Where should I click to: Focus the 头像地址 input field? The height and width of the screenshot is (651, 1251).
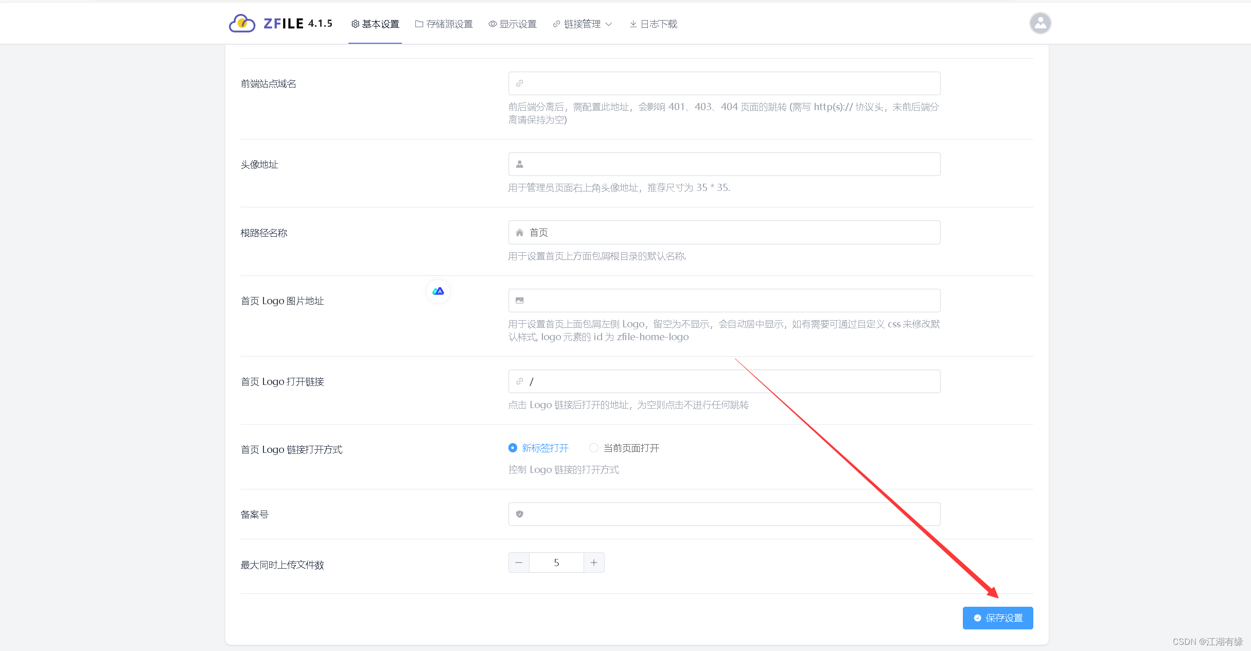point(724,164)
